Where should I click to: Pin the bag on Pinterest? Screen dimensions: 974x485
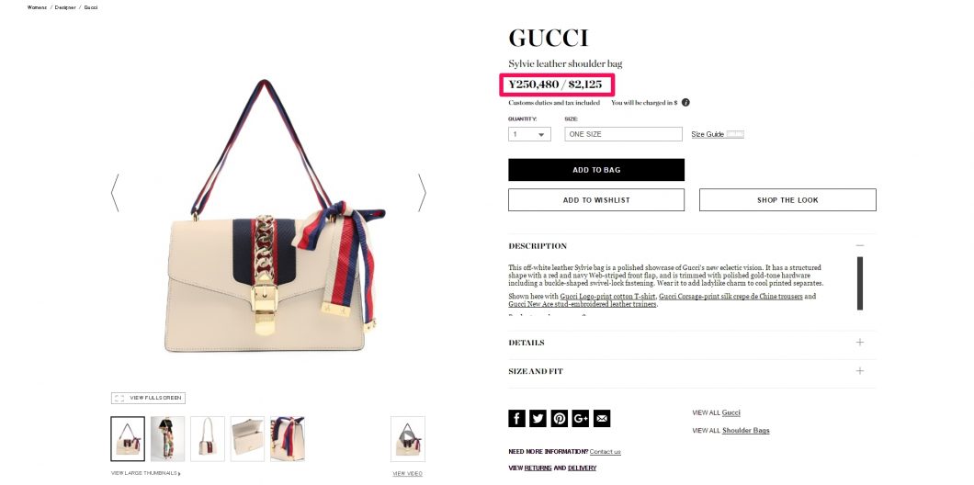[x=559, y=419]
